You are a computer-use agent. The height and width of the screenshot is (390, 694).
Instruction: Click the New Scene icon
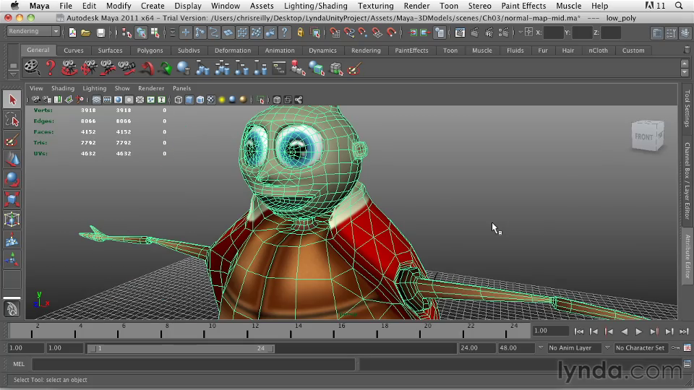click(72, 32)
